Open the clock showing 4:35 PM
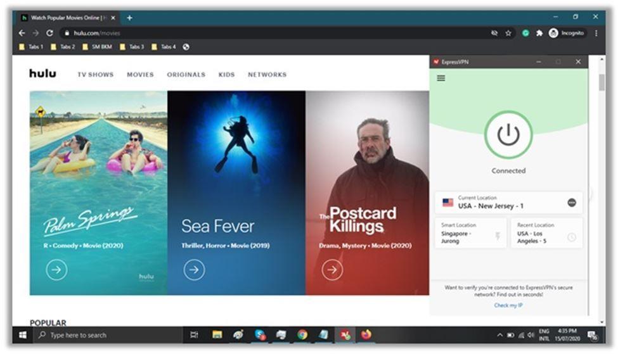Image resolution: width=618 pixels, height=354 pixels. (567, 335)
